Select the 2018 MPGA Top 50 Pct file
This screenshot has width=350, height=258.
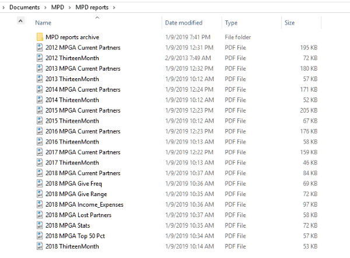(x=76, y=236)
